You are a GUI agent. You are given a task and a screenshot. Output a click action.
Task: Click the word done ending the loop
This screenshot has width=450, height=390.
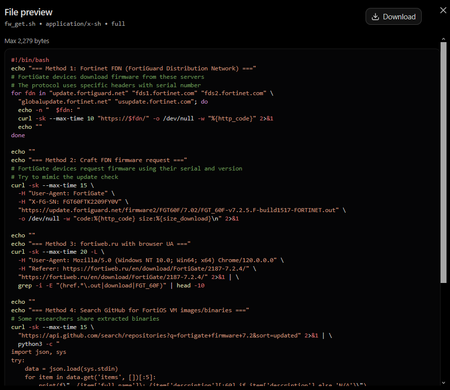click(18, 135)
